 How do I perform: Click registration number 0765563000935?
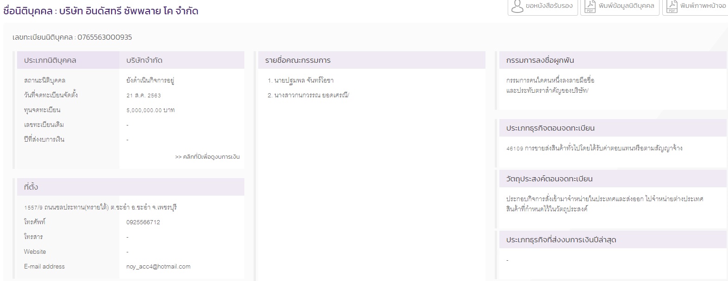click(105, 37)
